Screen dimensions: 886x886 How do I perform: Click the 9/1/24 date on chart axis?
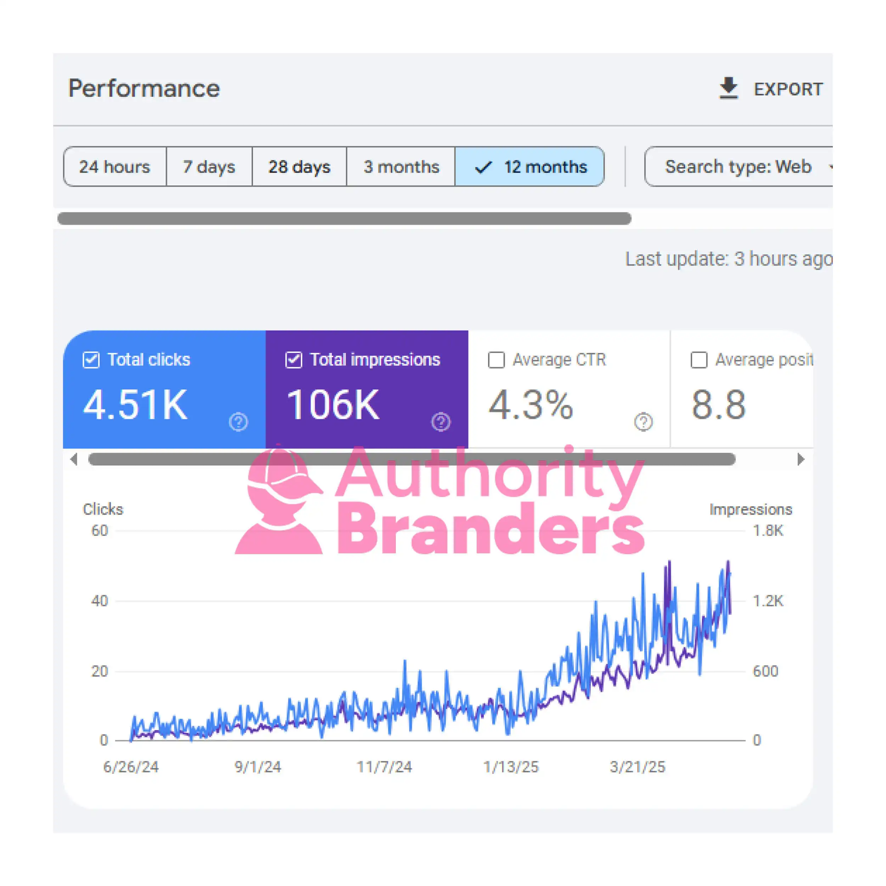pyautogui.click(x=258, y=767)
